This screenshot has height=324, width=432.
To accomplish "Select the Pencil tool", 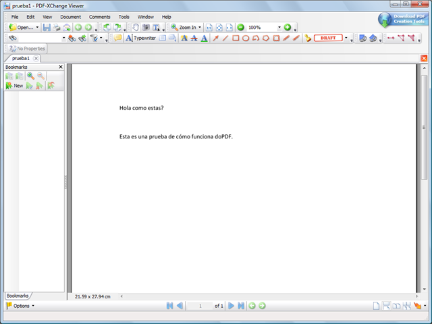I will pyautogui.click(x=286, y=38).
